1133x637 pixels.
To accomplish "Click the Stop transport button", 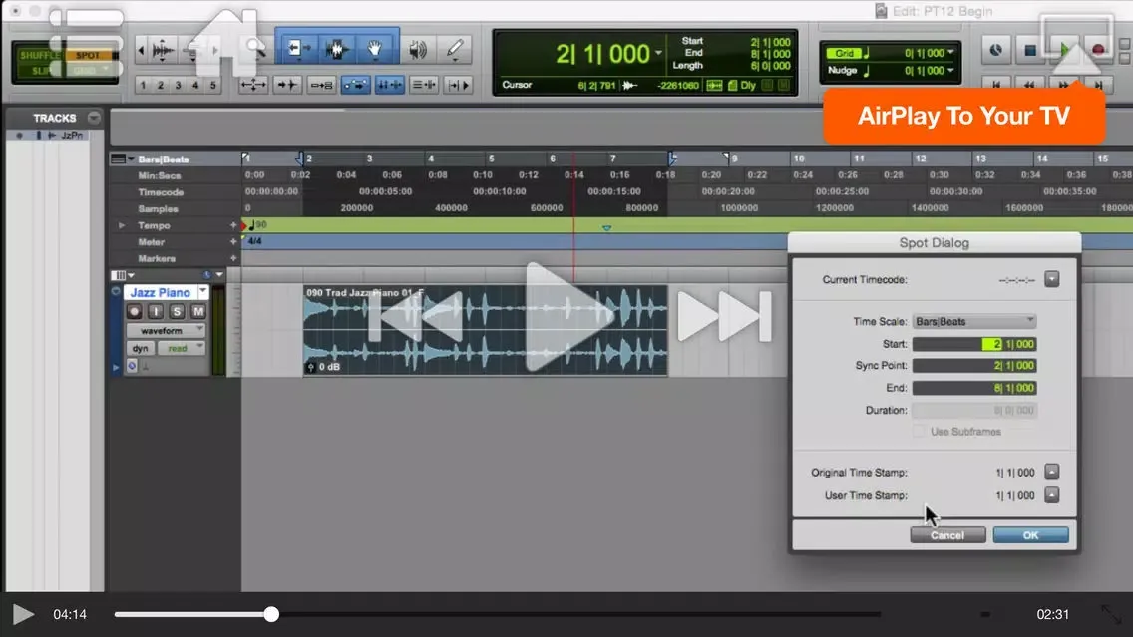I will click(x=1030, y=50).
